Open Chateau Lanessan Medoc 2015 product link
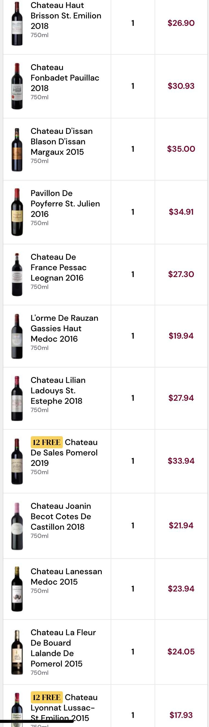 (66, 576)
